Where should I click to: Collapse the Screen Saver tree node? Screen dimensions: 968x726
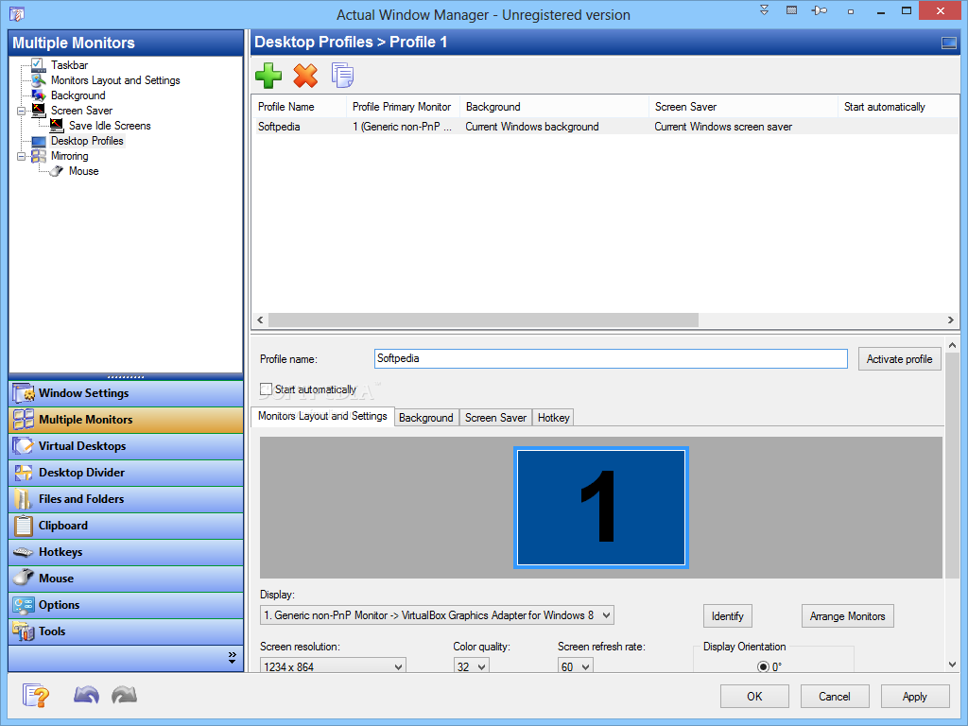22,111
